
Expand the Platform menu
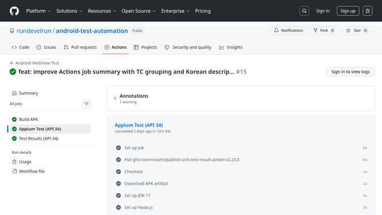39,11
